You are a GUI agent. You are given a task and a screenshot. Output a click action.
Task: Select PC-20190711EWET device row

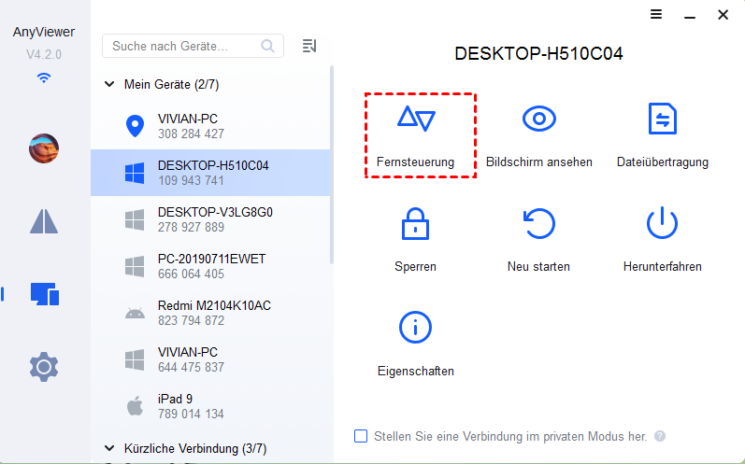(x=210, y=266)
